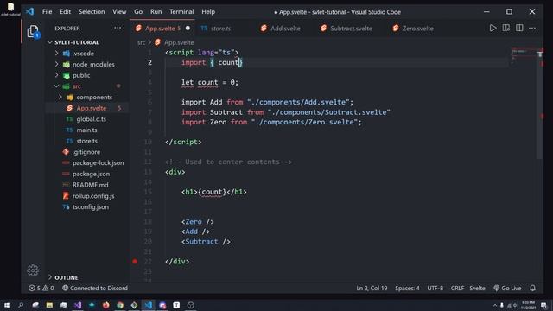The image size is (553, 311).
Task: Open store.ts in the explorer tree
Action: coord(86,141)
